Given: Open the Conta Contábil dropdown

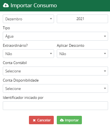Looking at the screenshot, I should (x=55, y=71).
